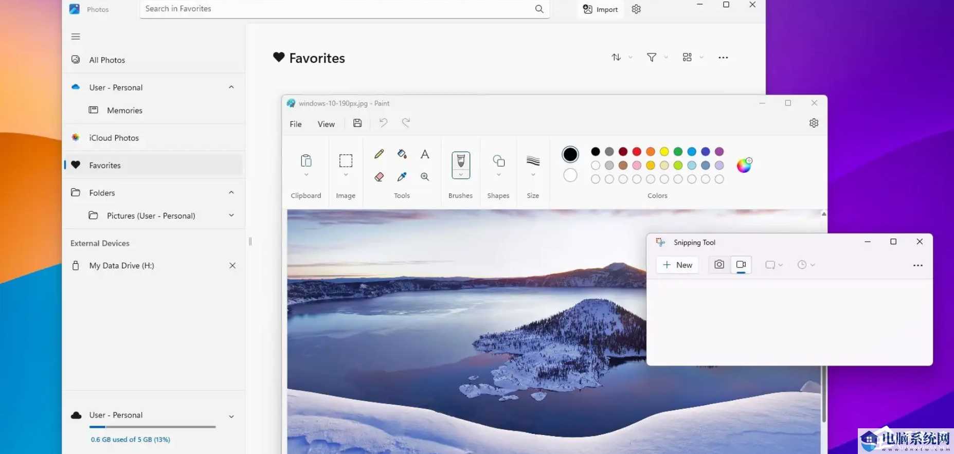Screen dimensions: 954x454
Task: Click the Shapes icon in Paint
Action: [498, 161]
